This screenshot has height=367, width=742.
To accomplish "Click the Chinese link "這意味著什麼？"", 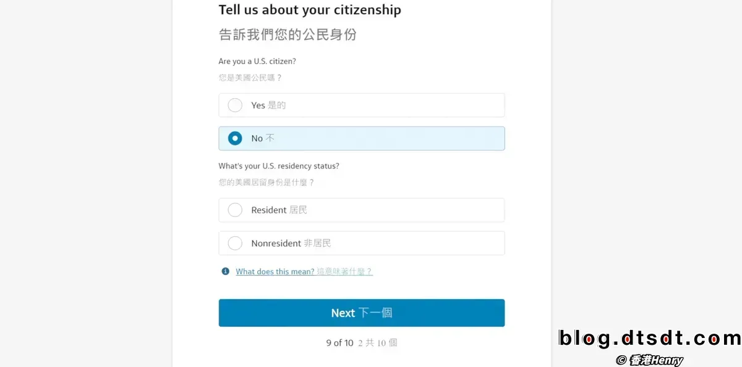I will click(344, 271).
